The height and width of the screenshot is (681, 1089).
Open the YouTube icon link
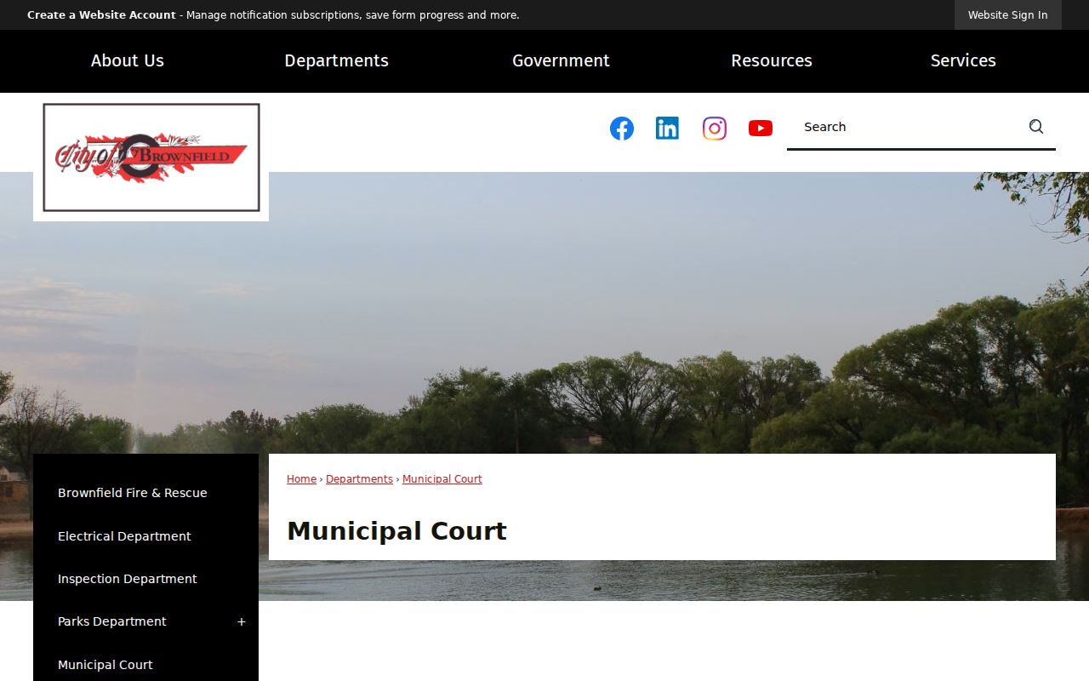click(761, 129)
